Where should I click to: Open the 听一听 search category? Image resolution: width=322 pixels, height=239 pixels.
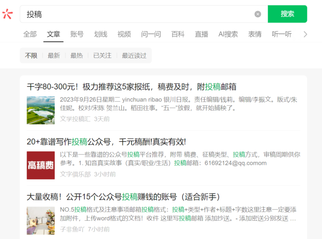282,34
